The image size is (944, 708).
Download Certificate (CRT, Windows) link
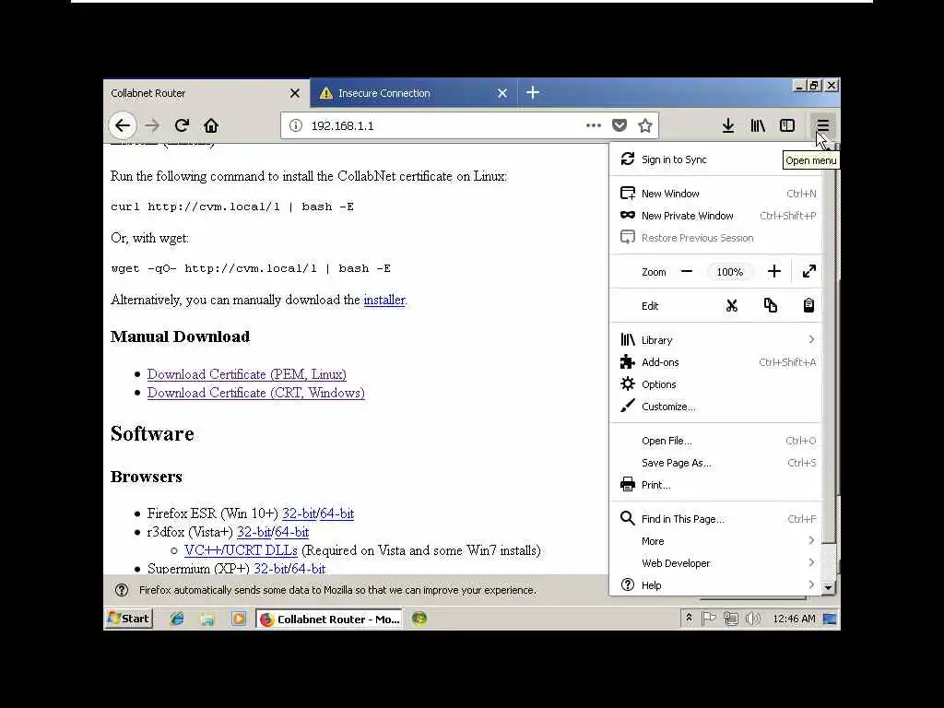(256, 393)
